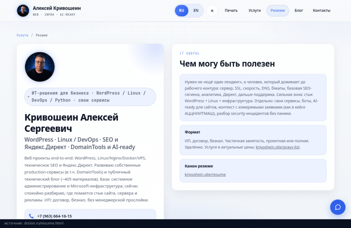This screenshot has height=228, width=351.
Task: Select the Резюме navigation tab
Action: 278,11
